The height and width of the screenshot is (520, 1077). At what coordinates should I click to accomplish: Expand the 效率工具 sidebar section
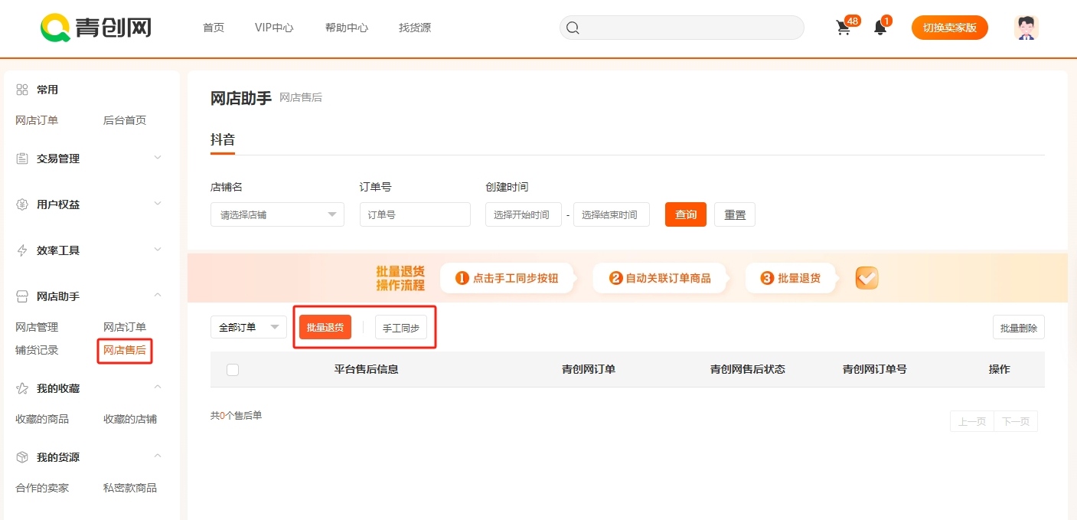point(90,250)
